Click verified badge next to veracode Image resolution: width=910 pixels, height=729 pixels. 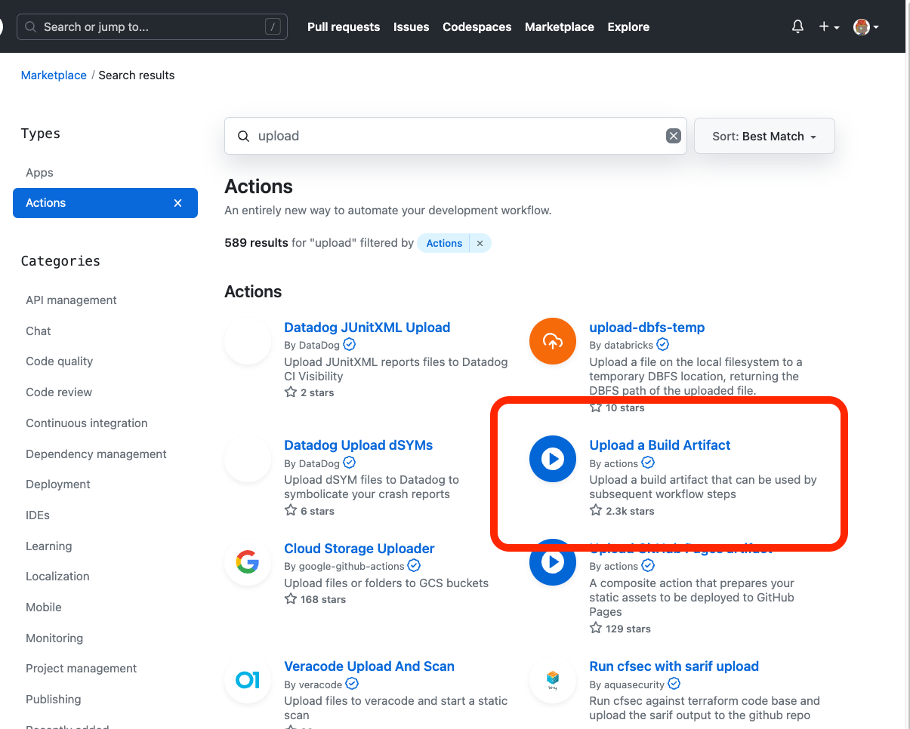coord(352,684)
